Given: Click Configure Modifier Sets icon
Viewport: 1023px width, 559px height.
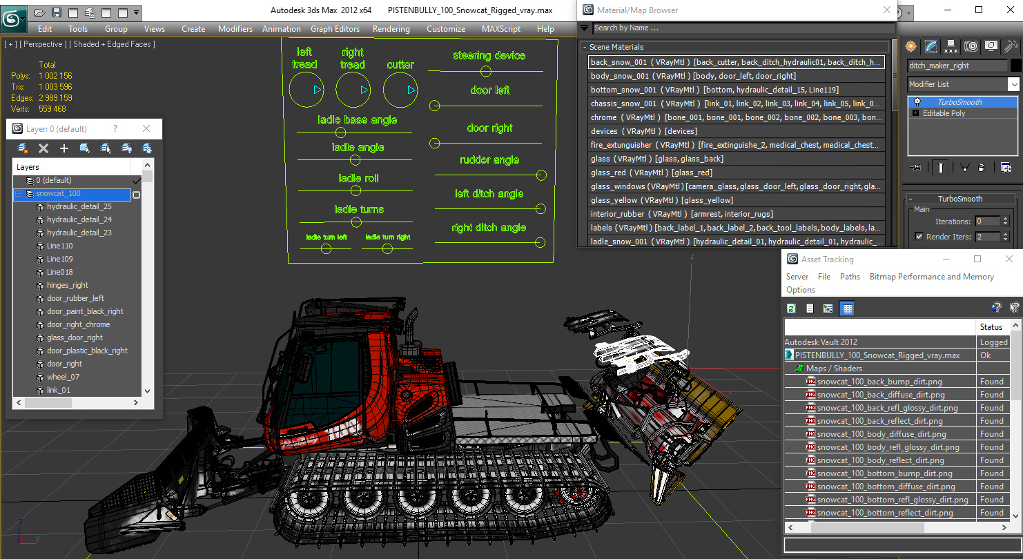Looking at the screenshot, I should [1006, 167].
